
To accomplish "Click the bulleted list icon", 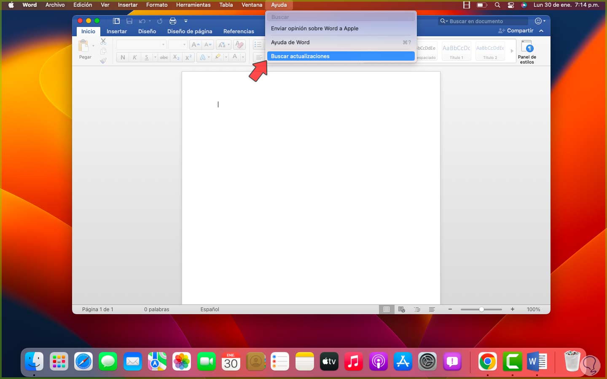I will [258, 45].
